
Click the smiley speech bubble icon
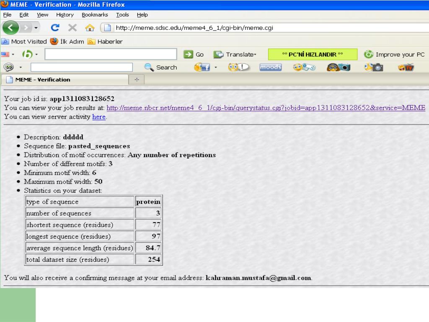coord(238,67)
